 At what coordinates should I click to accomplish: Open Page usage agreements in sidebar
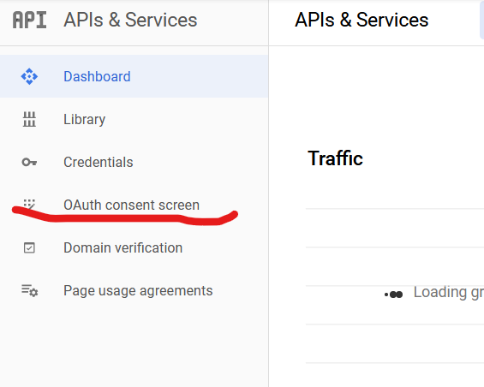(134, 291)
